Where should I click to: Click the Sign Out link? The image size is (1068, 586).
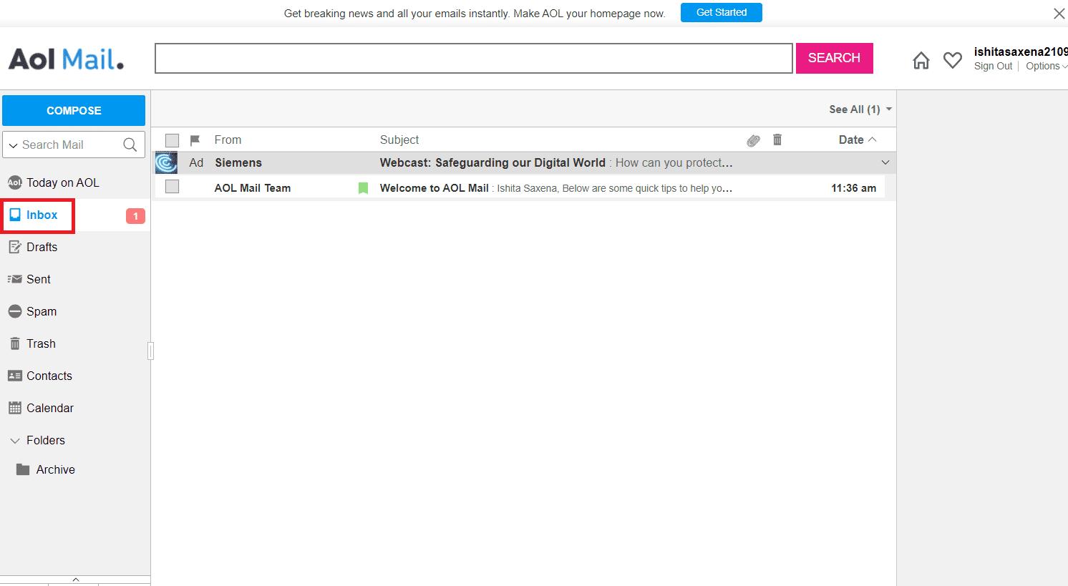[993, 65]
